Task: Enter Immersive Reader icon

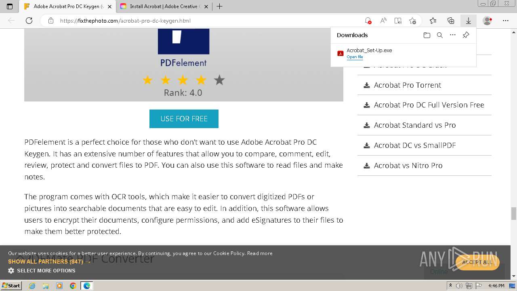Action: [x=398, y=21]
